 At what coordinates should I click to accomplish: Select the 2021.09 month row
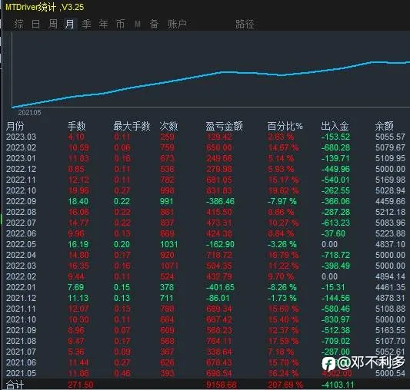[x=205, y=330]
